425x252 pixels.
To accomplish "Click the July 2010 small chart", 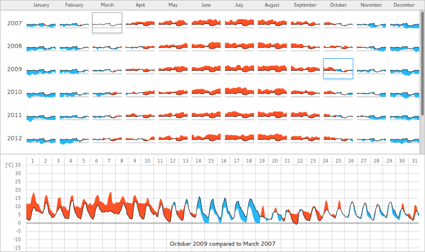I will coord(239,92).
